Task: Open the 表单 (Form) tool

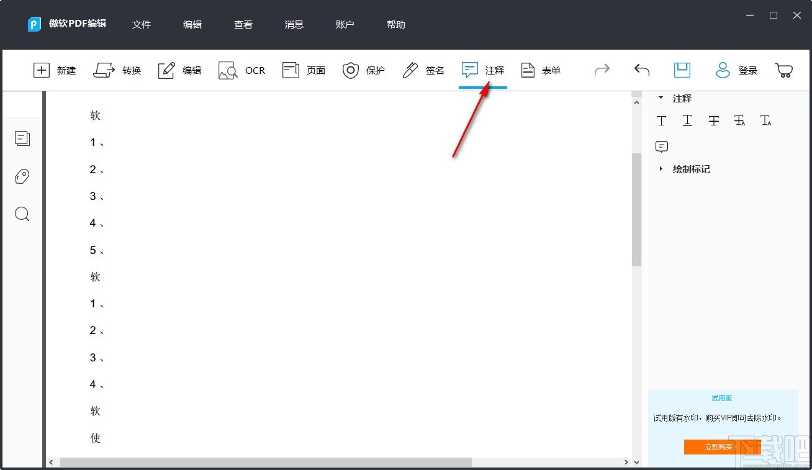Action: point(541,70)
